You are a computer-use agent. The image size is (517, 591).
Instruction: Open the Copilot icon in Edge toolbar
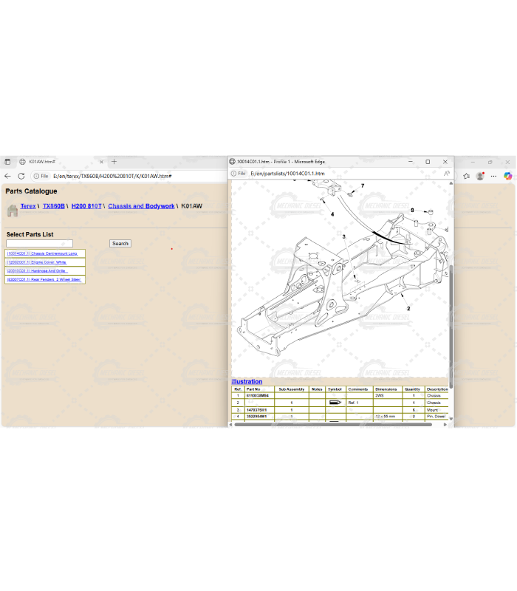click(508, 176)
